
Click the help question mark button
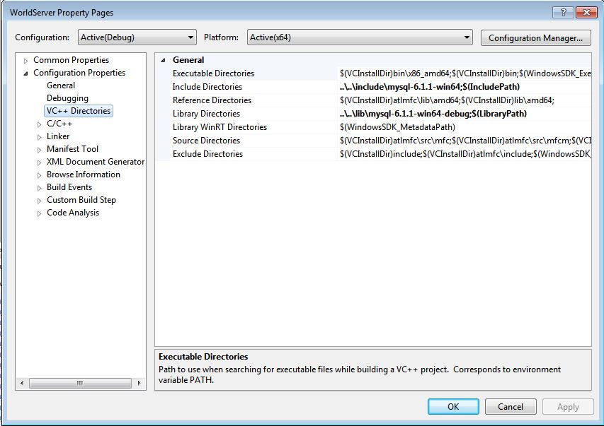tap(562, 12)
